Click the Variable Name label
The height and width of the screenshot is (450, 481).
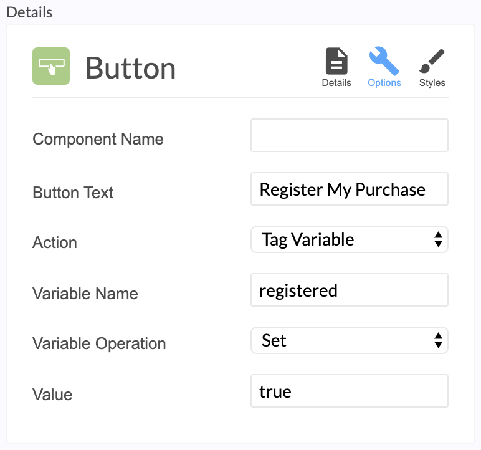[x=85, y=294]
